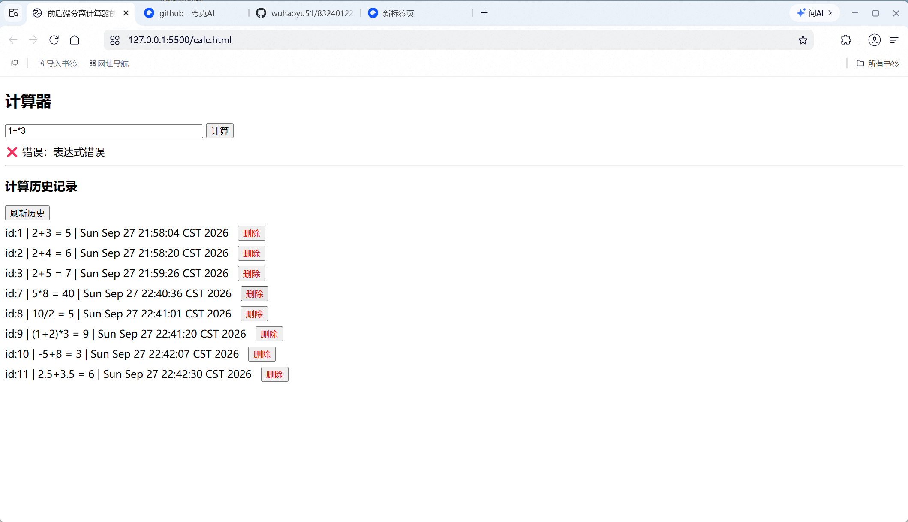Open the 网址导航 bookmark item
The image size is (908, 522).
tap(109, 63)
